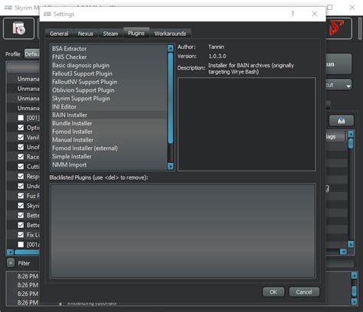Toggle the Skyri mod checkbox
The width and height of the screenshot is (363, 312).
[21, 206]
